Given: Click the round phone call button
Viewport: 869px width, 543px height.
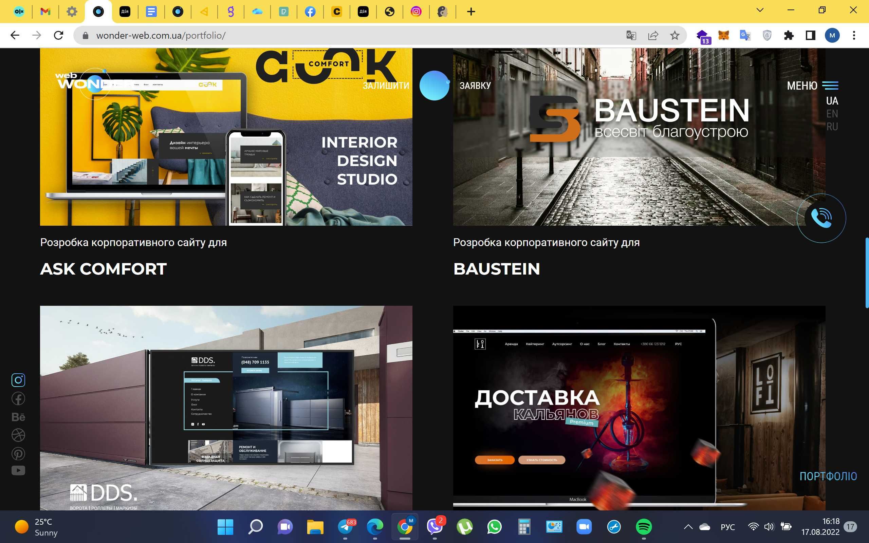Looking at the screenshot, I should [x=821, y=218].
